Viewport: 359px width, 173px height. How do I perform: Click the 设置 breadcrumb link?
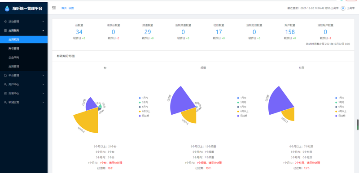tap(71, 8)
